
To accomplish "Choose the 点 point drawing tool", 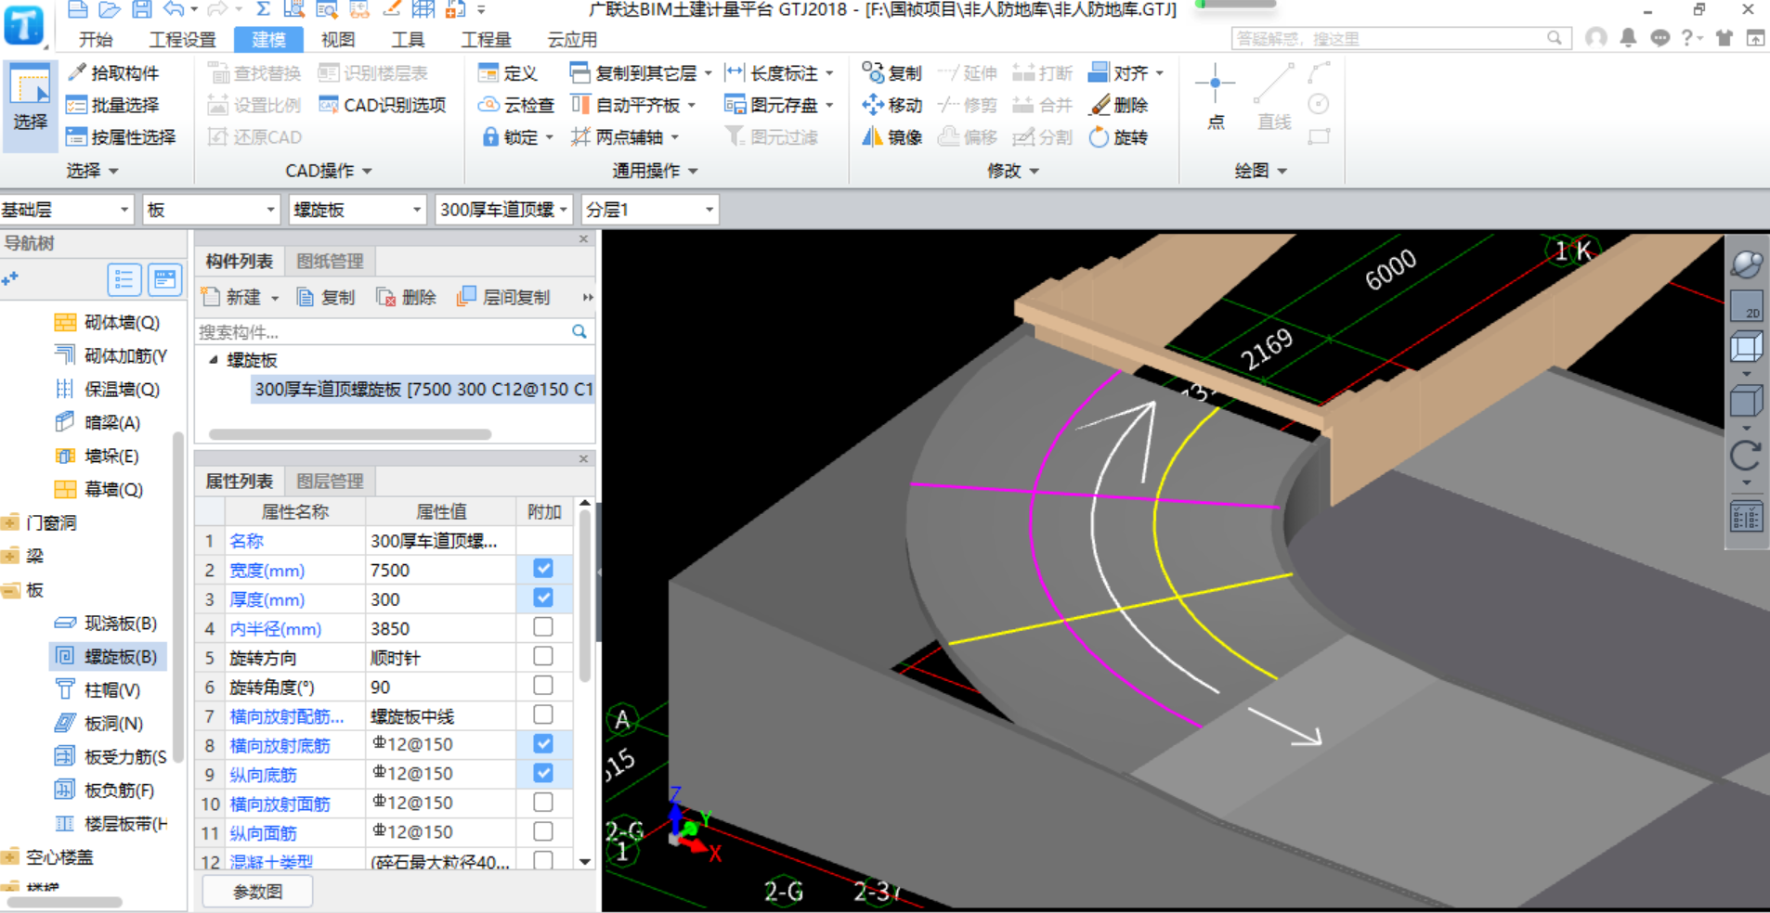I will [1216, 97].
